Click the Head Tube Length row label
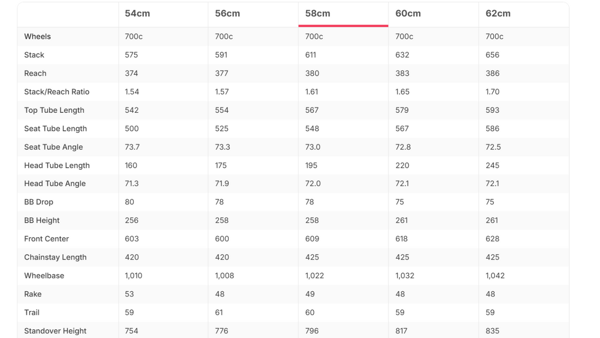Image resolution: width=600 pixels, height=338 pixels. click(57, 165)
